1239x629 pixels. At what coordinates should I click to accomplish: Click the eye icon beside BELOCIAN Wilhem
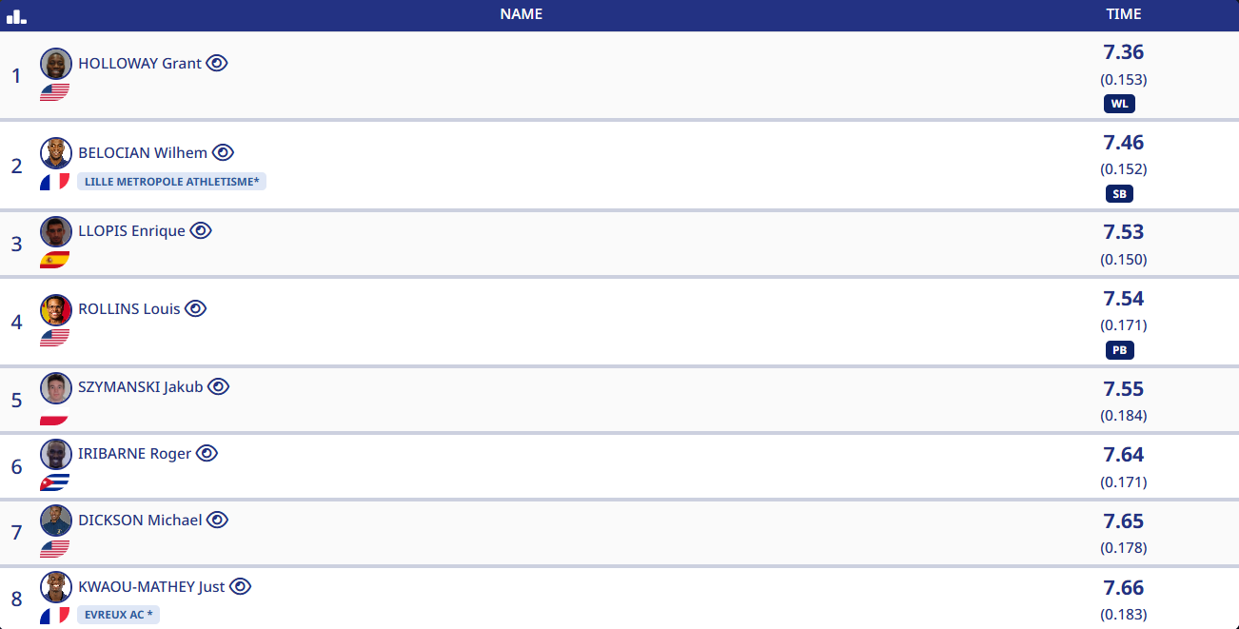click(x=223, y=152)
